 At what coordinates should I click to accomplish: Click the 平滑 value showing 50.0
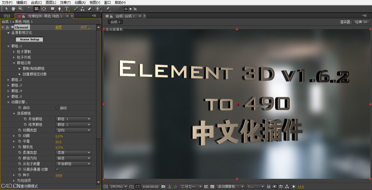pos(58,142)
